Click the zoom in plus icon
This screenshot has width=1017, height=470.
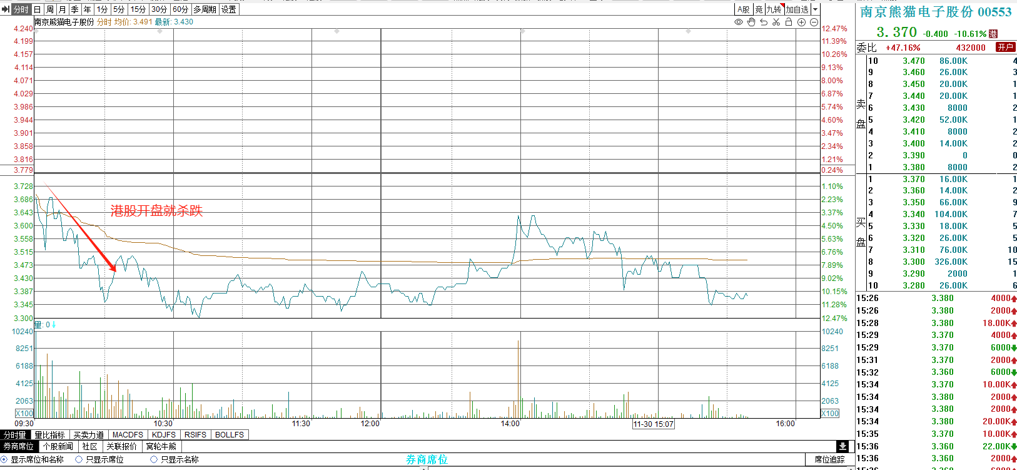click(801, 22)
